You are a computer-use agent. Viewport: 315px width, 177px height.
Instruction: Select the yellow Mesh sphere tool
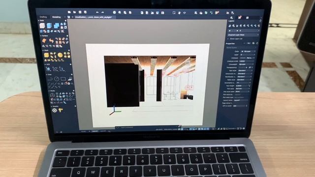coord(60,55)
